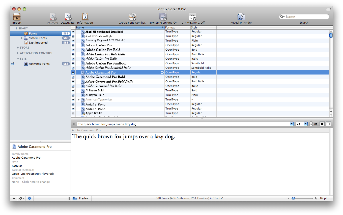Toggle Al Bayan Bold checkbox
This screenshot has height=215, width=343.
tap(73, 91)
